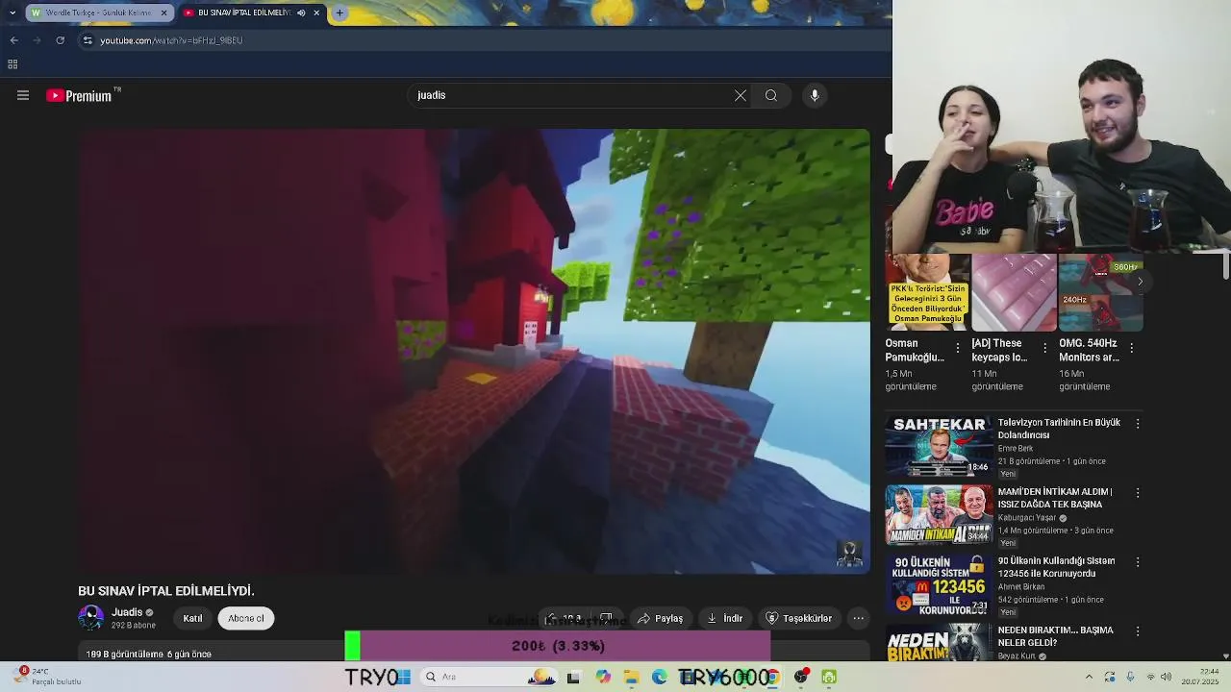The image size is (1231, 692).
Task: Go back in the browser
Action: [13, 40]
